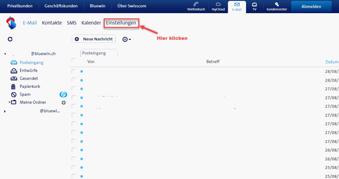Sort messages by Datum column header
The height and width of the screenshot is (179, 339).
pyautogui.click(x=332, y=62)
